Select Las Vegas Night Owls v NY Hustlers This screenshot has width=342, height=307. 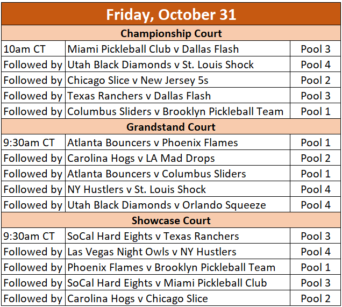(x=152, y=252)
